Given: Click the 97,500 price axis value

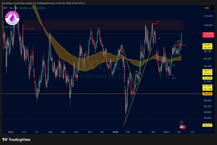Looking at the screenshot, I should 208,81.
